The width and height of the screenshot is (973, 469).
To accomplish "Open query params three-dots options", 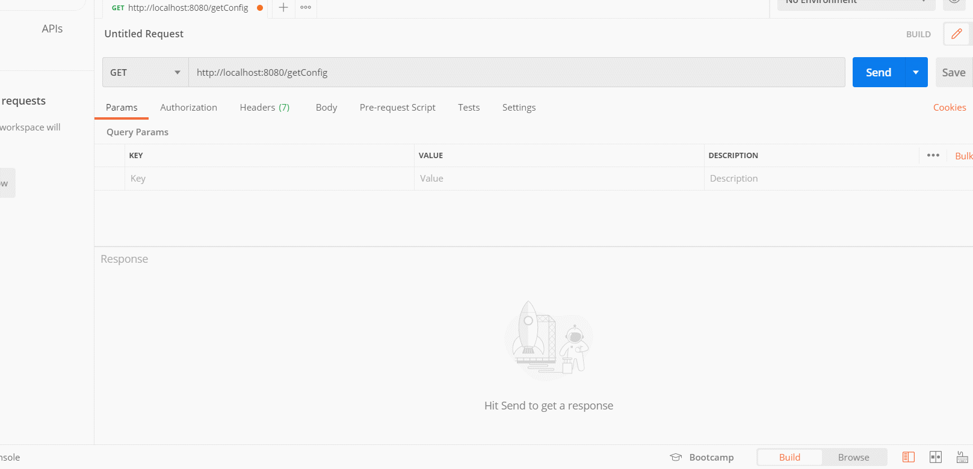I will point(933,155).
